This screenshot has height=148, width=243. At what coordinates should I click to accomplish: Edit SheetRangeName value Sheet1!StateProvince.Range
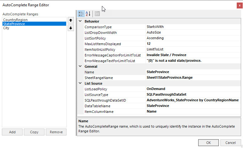(193, 78)
